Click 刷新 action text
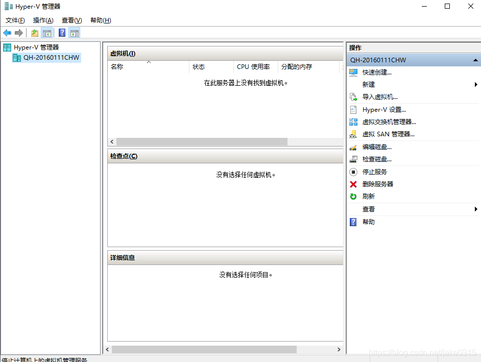The height and width of the screenshot is (362, 481). 369,197
